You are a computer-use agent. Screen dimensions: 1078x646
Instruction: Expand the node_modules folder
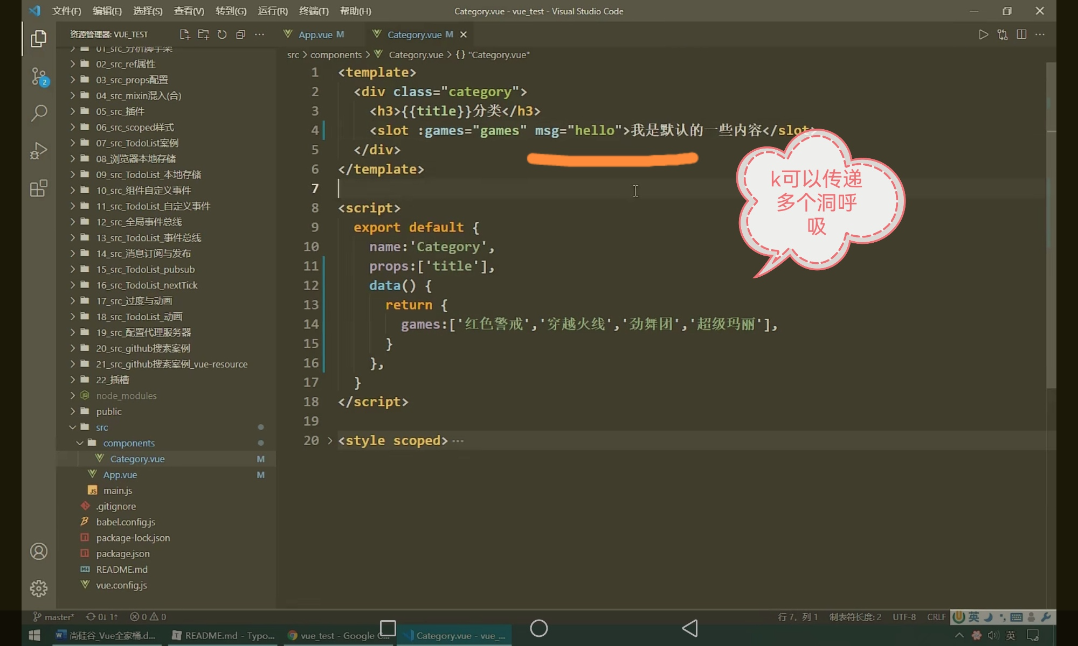126,396
